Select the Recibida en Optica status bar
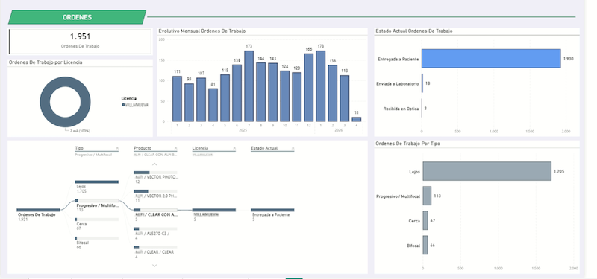The width and height of the screenshot is (597, 279). pyautogui.click(x=422, y=108)
